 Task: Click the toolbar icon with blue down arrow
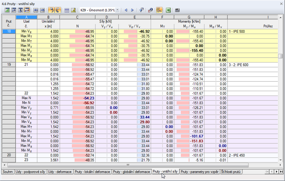click(x=20, y=10)
